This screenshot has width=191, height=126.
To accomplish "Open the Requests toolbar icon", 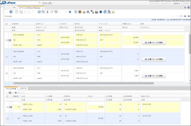I will [x=96, y=12].
